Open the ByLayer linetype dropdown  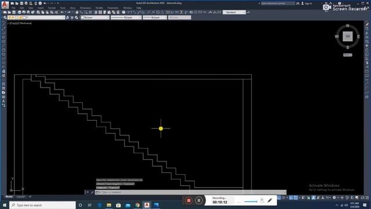126,17
